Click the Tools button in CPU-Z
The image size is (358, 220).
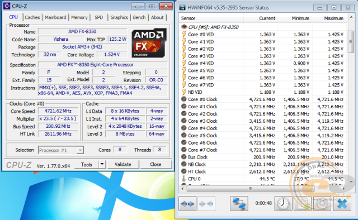click(x=87, y=164)
